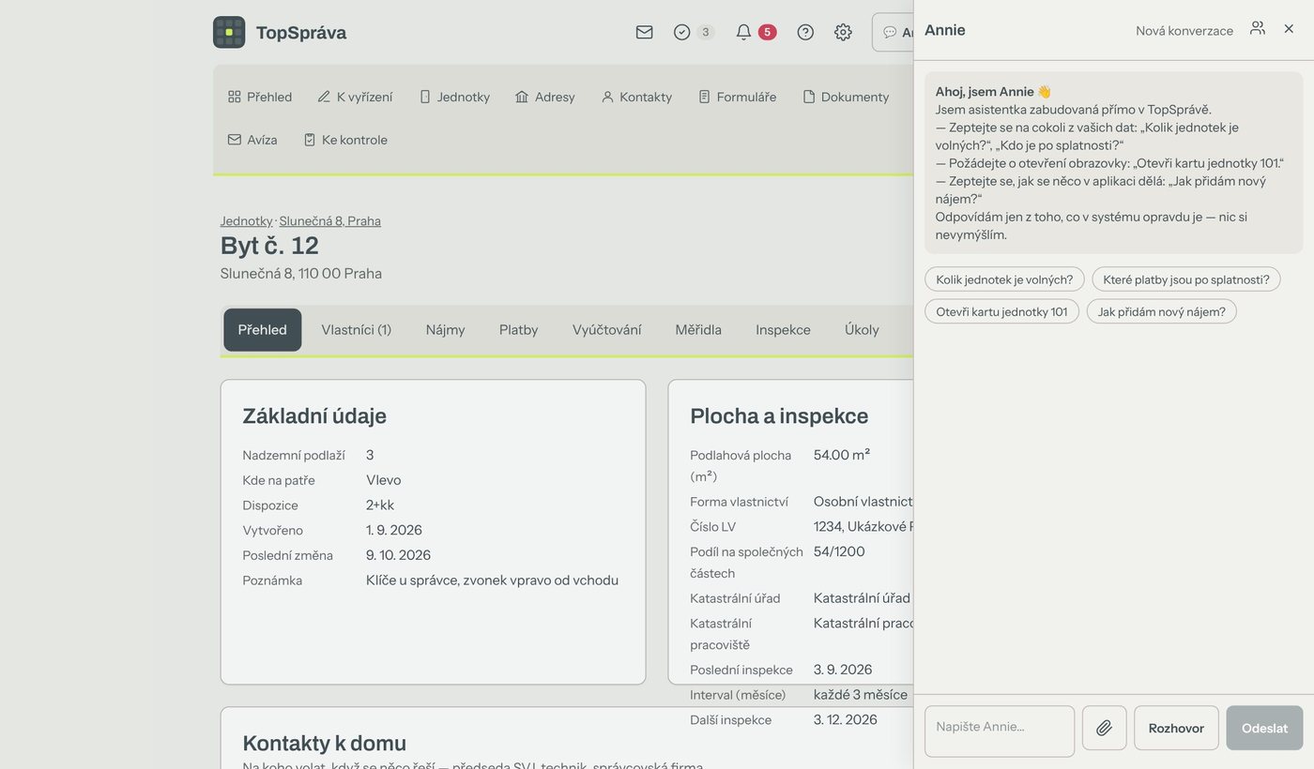Click the Rozhovor button
This screenshot has width=1314, height=769.
(1176, 728)
